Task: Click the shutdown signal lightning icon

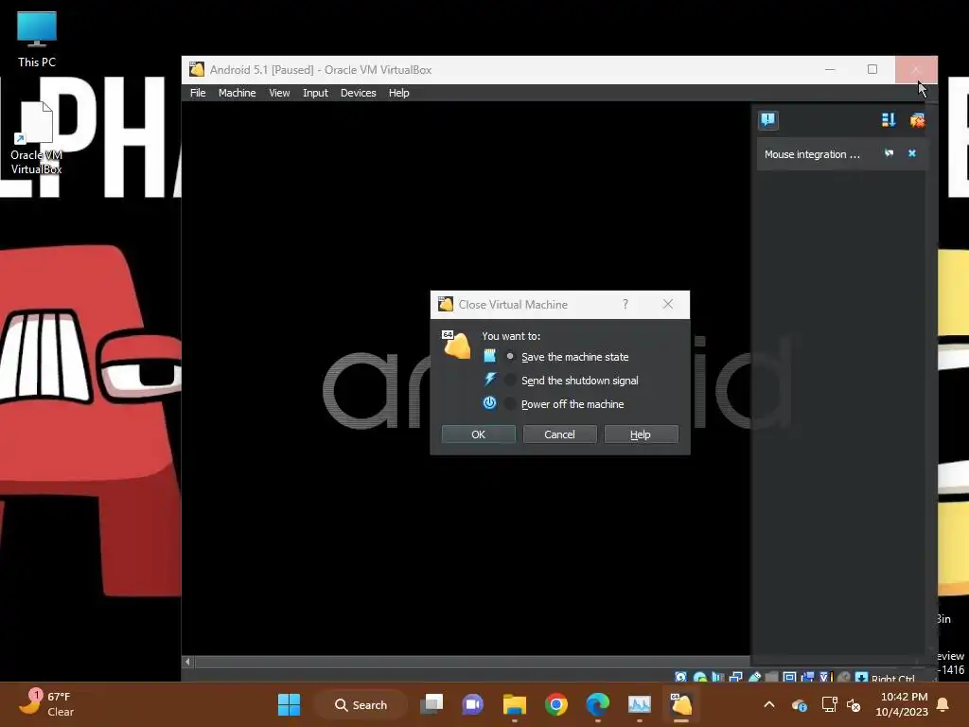Action: tap(489, 379)
